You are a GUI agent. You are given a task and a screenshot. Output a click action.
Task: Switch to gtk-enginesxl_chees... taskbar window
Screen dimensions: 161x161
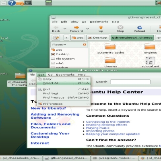click(66, 158)
